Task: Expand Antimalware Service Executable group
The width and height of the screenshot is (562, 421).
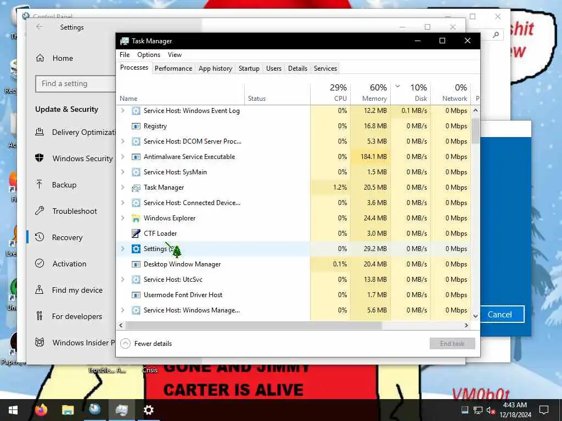Action: (123, 157)
